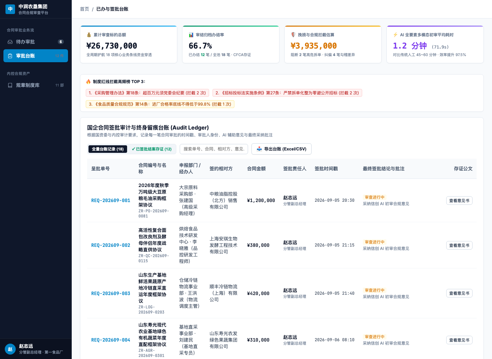Click the 已办与签批台账 breadcrumb title

(112, 9)
